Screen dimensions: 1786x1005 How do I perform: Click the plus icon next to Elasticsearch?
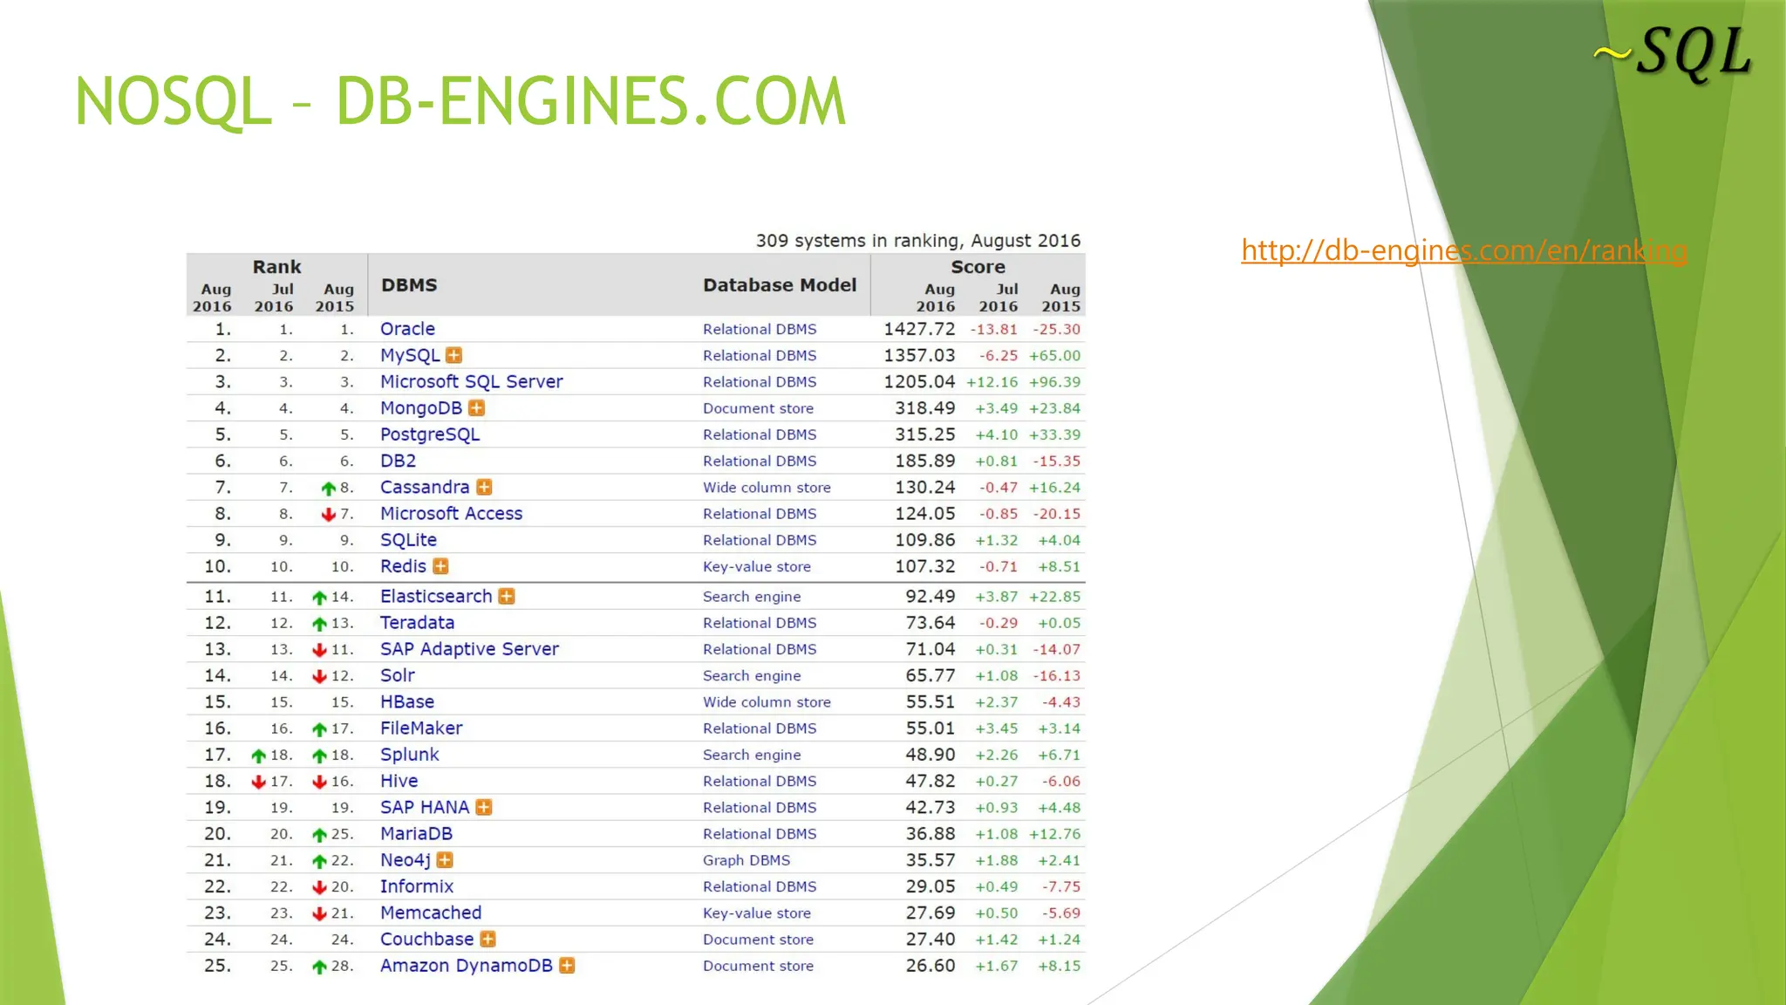click(506, 596)
